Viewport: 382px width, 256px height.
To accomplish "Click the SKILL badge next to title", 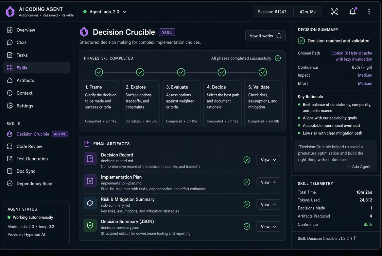I will 167,32.
